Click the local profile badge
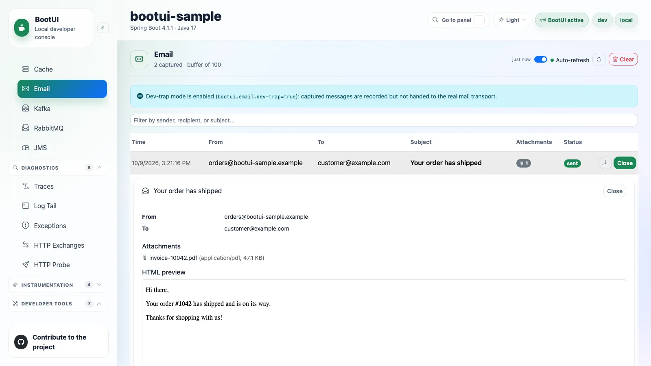 coord(626,20)
